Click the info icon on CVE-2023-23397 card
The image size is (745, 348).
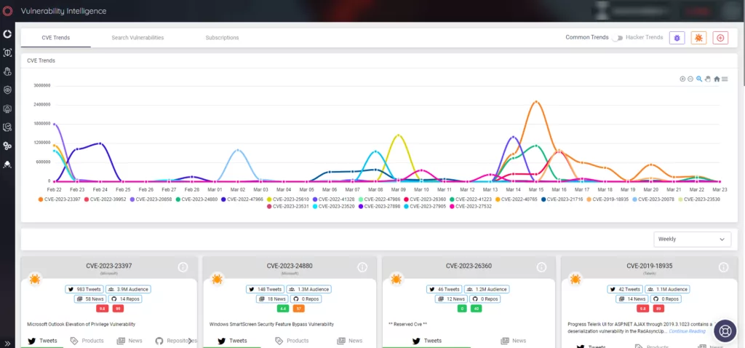[183, 267]
